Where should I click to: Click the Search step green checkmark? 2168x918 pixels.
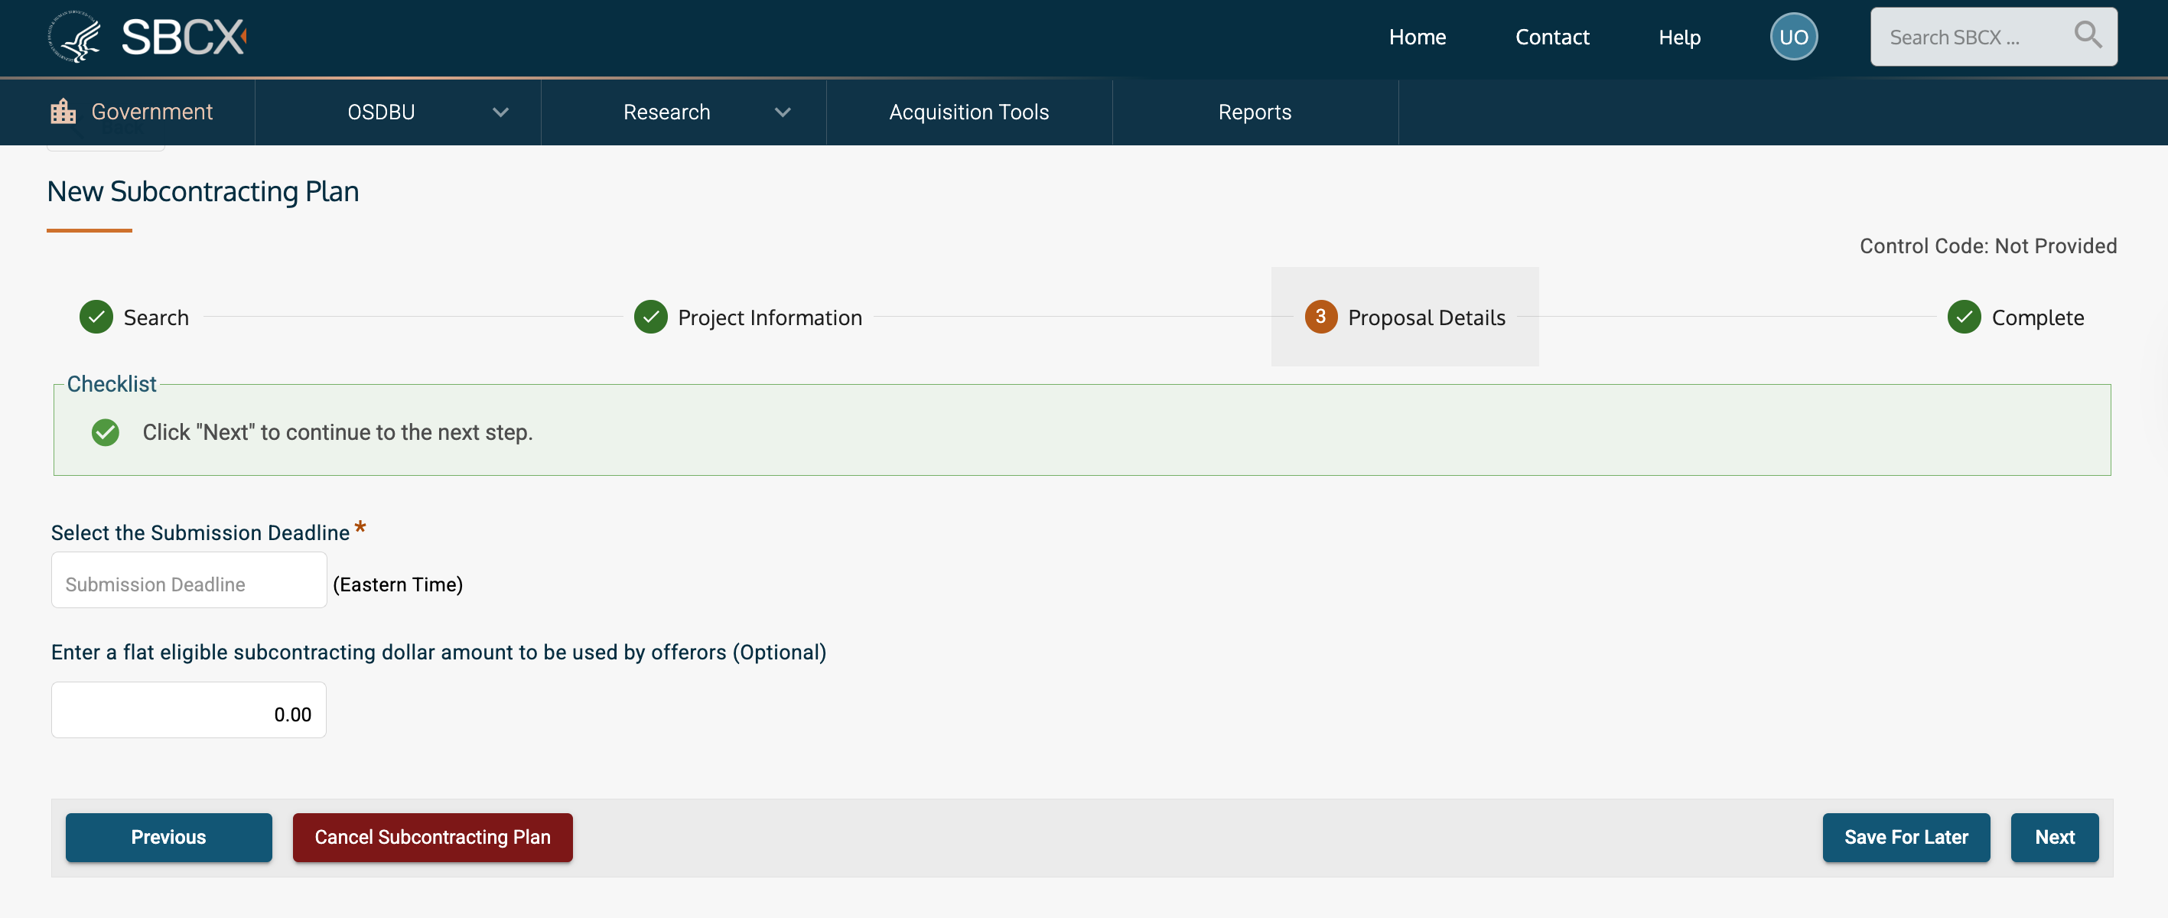point(96,317)
